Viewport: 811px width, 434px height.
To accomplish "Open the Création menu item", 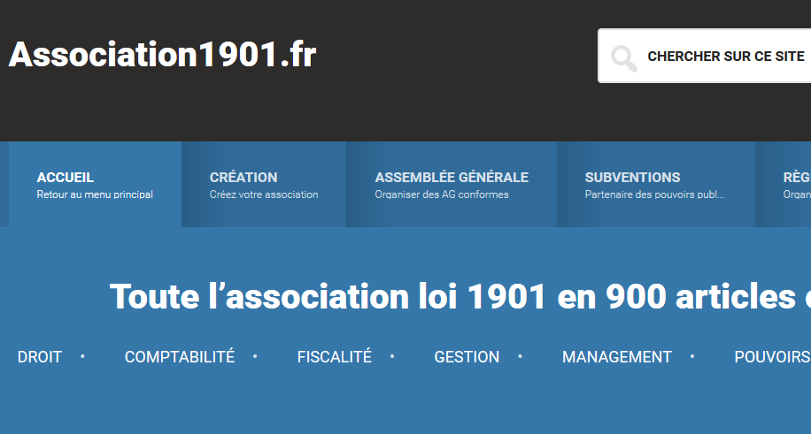I will 264,185.
